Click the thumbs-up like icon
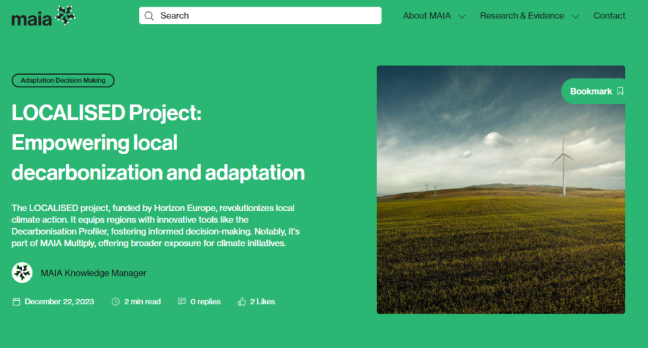Screen dimensions: 648x348 click(242, 302)
